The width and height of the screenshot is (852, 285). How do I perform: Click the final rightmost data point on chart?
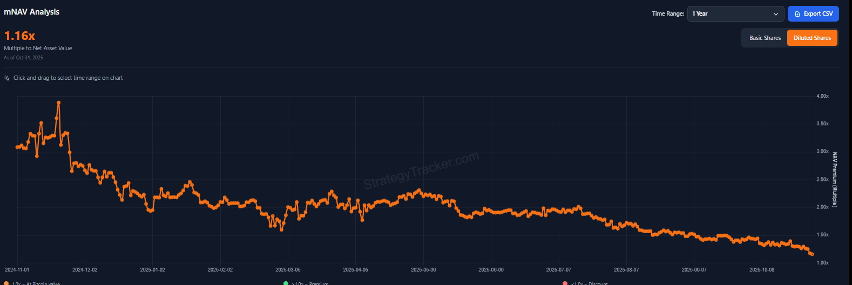(812, 254)
